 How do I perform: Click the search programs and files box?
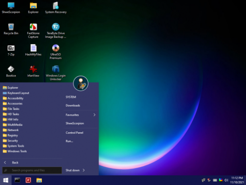click(x=32, y=170)
